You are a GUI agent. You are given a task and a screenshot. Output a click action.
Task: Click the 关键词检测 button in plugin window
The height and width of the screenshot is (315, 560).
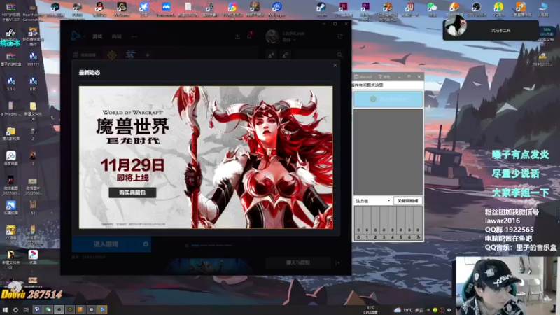[408, 201]
